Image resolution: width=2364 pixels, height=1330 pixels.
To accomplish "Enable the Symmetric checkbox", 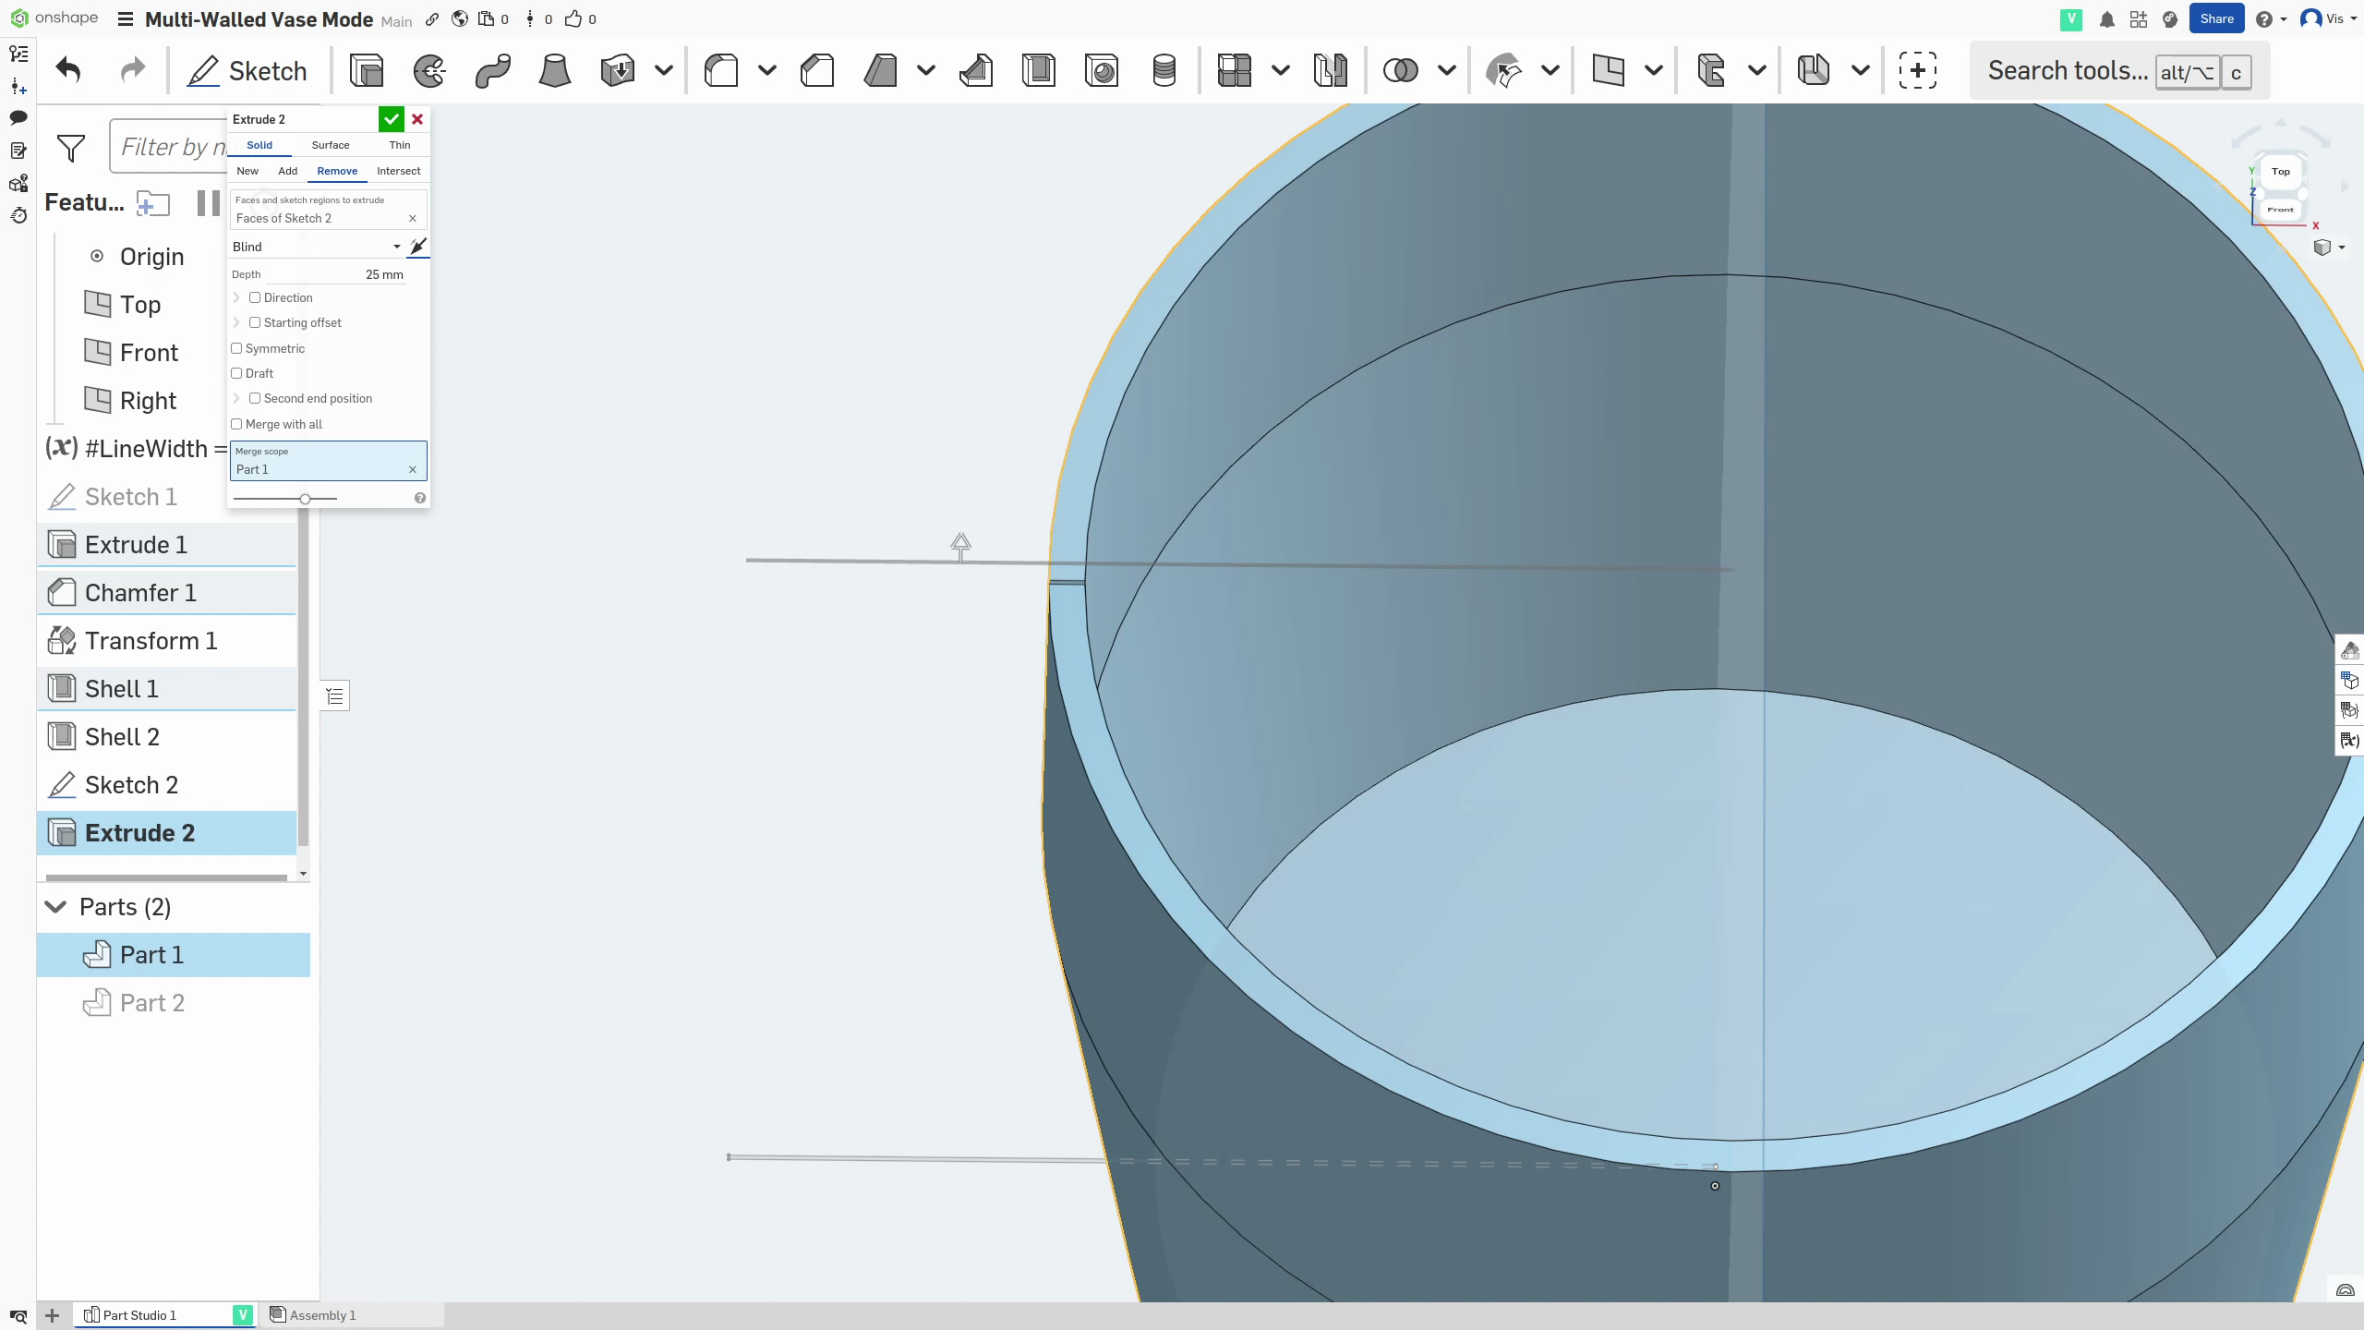I will [237, 348].
